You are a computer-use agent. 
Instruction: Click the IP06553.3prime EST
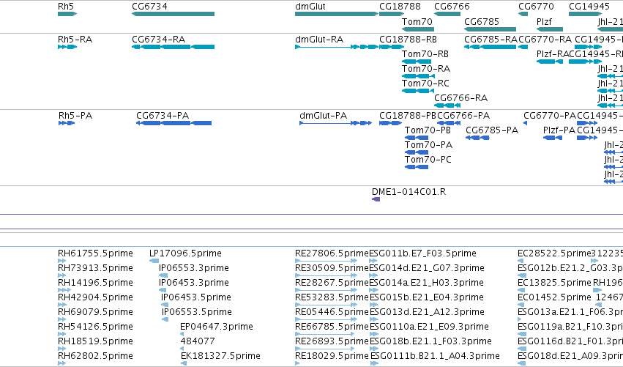pos(194,268)
